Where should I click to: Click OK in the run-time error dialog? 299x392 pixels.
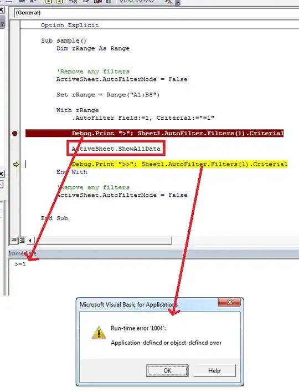167,370
